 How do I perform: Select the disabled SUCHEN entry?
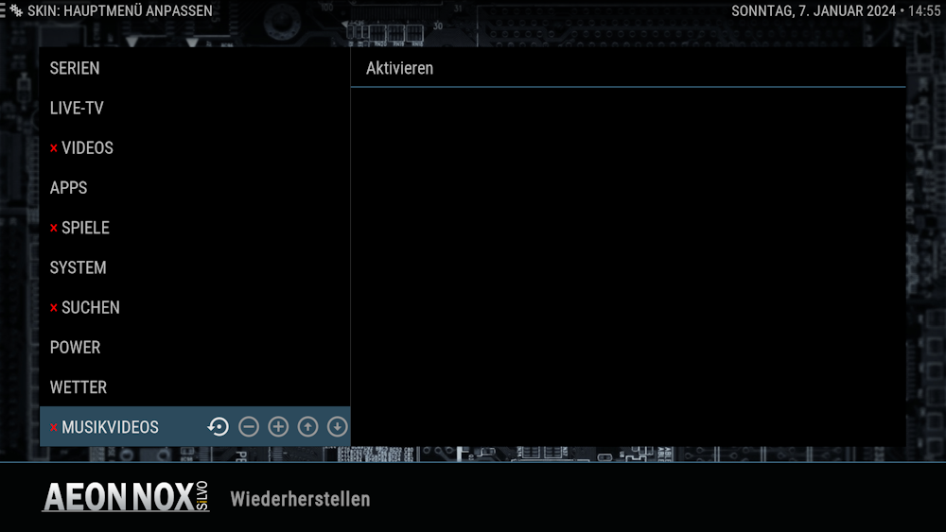click(195, 307)
